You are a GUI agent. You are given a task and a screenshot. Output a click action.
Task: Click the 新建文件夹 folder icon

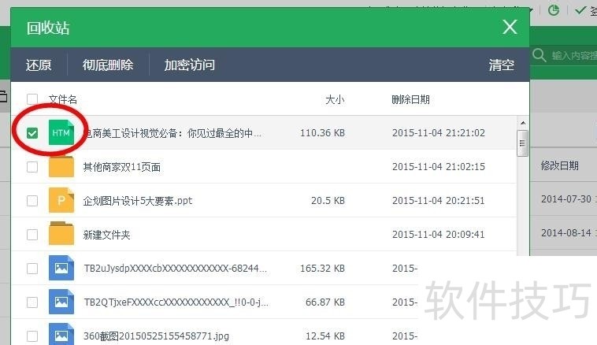coord(61,235)
